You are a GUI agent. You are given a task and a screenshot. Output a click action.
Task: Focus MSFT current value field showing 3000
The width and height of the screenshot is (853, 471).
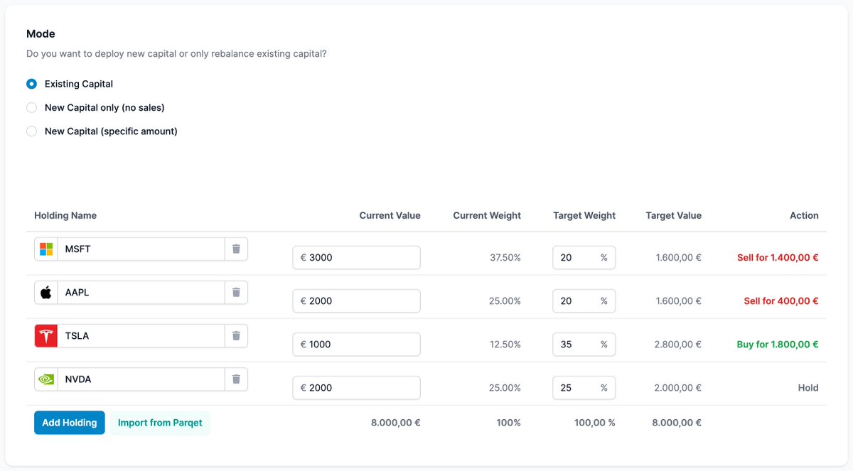[356, 258]
